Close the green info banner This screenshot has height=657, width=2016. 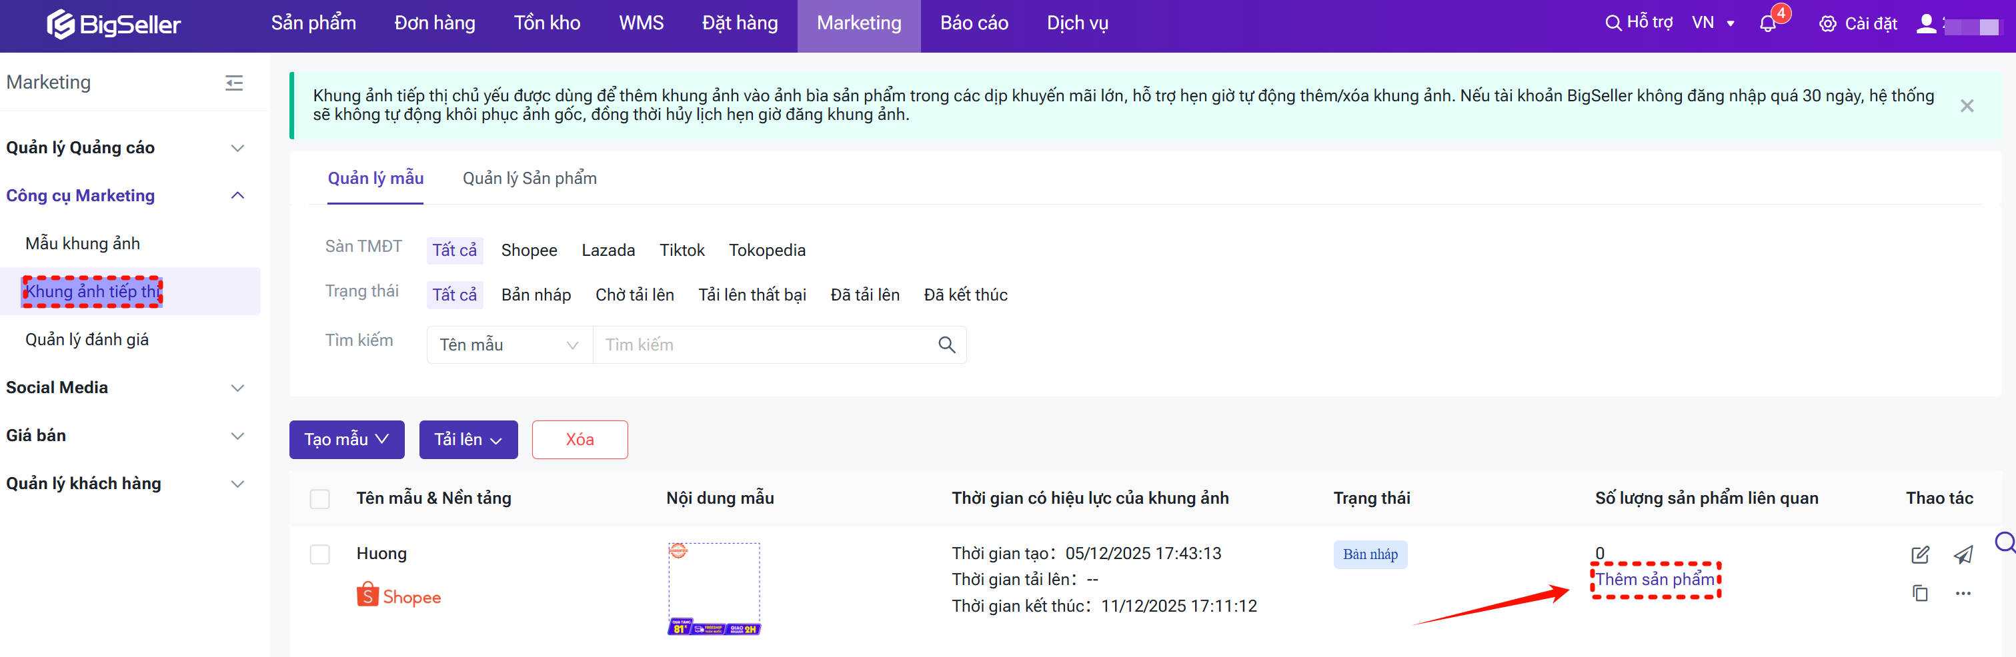click(1966, 105)
